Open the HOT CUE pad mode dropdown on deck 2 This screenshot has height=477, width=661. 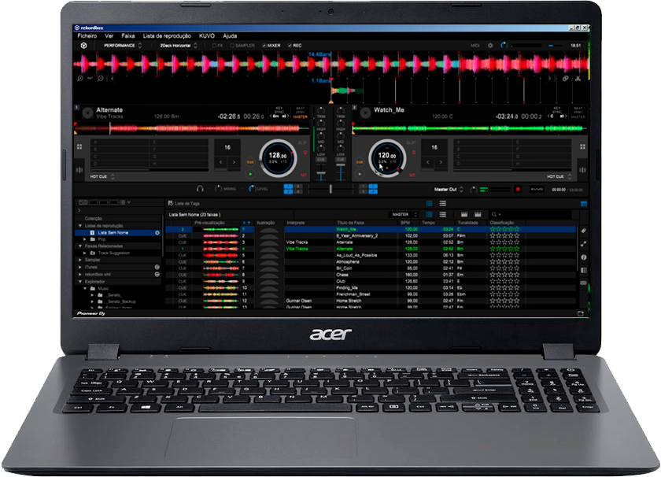[x=559, y=177]
